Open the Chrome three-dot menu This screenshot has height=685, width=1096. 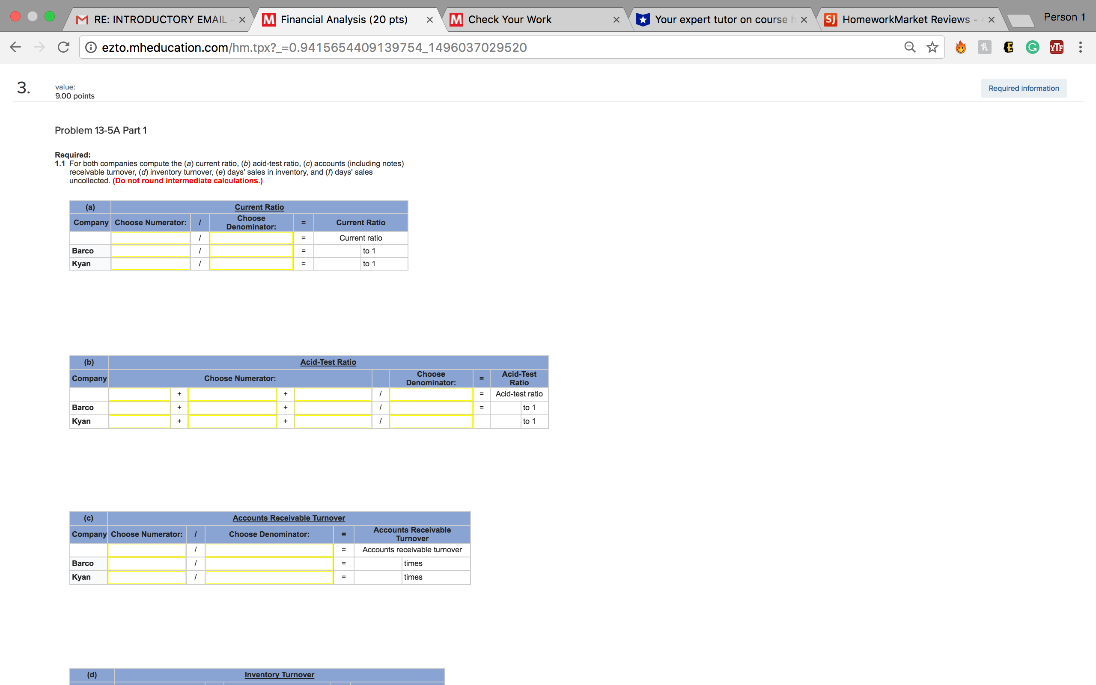[x=1080, y=47]
